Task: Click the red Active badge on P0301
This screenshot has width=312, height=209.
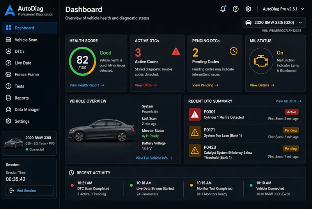Action: point(291,112)
